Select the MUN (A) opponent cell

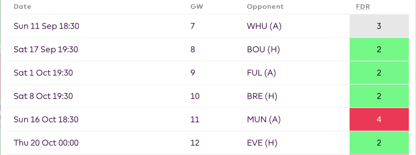tap(264, 120)
